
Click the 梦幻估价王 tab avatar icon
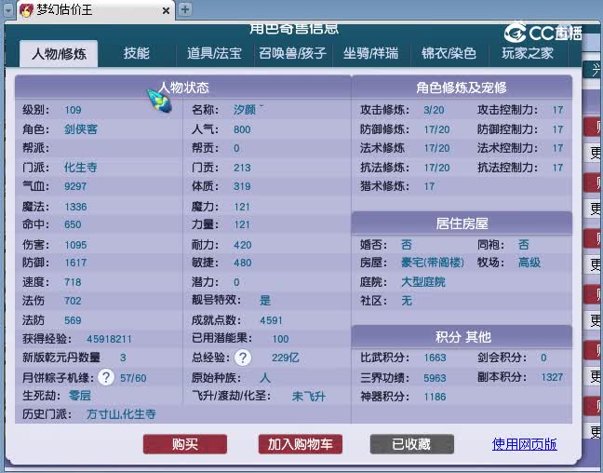coord(26,10)
